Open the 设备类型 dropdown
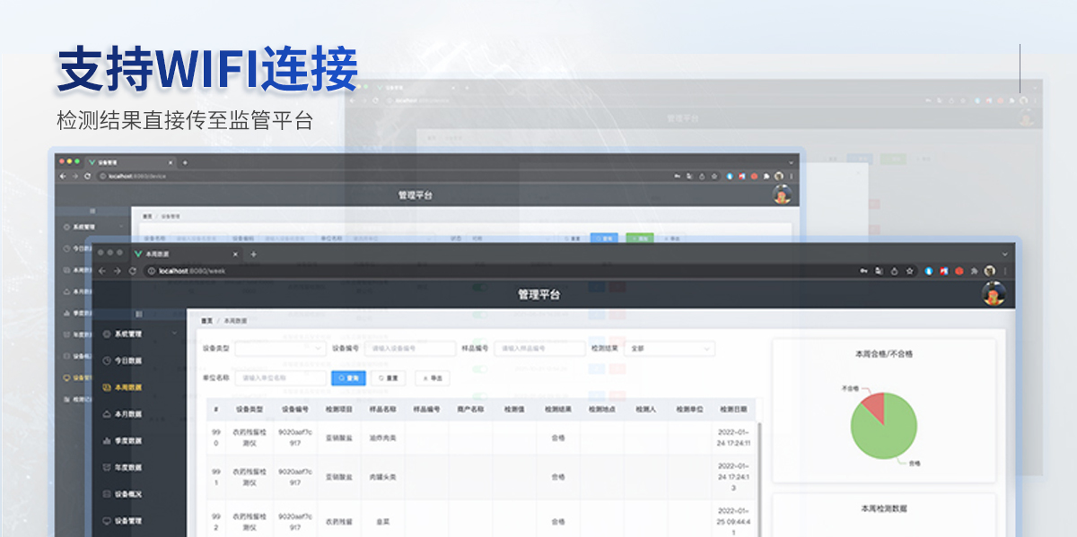Image resolution: width=1077 pixels, height=537 pixels. coord(280,348)
